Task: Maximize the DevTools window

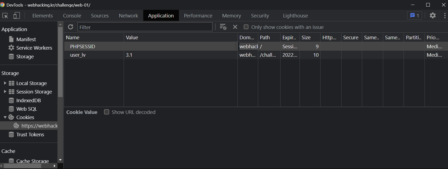Action: (428, 5)
